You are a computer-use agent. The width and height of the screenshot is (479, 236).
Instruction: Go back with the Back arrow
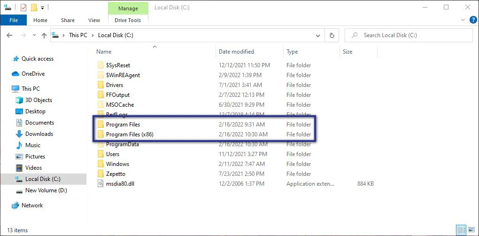point(9,35)
